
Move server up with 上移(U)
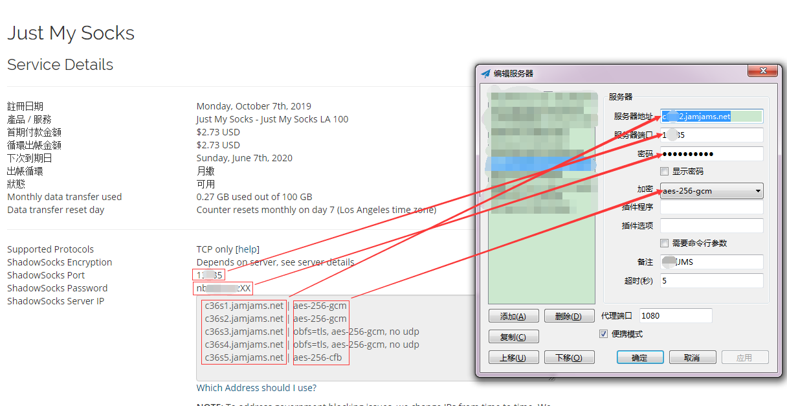point(513,357)
